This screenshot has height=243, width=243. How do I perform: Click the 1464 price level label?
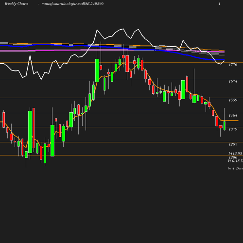pos(233,115)
